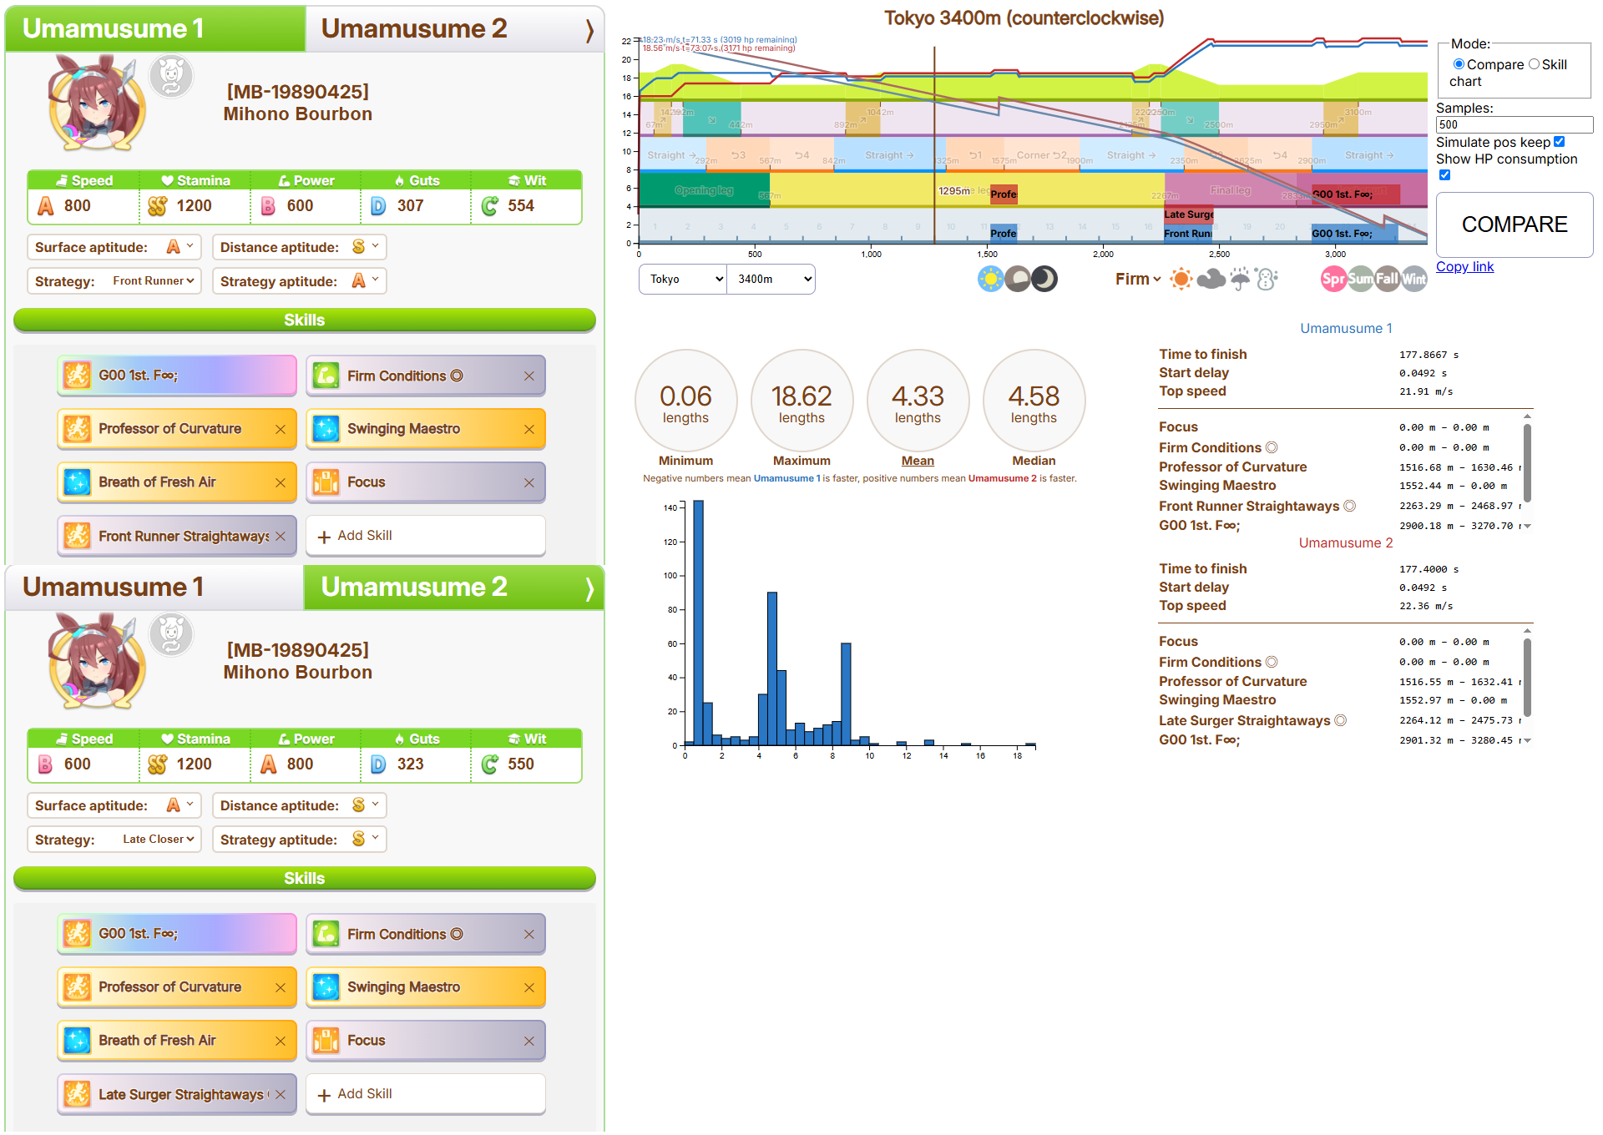This screenshot has height=1135, width=1603.
Task: Remove Front Runner Straightaways skill
Action: (281, 537)
